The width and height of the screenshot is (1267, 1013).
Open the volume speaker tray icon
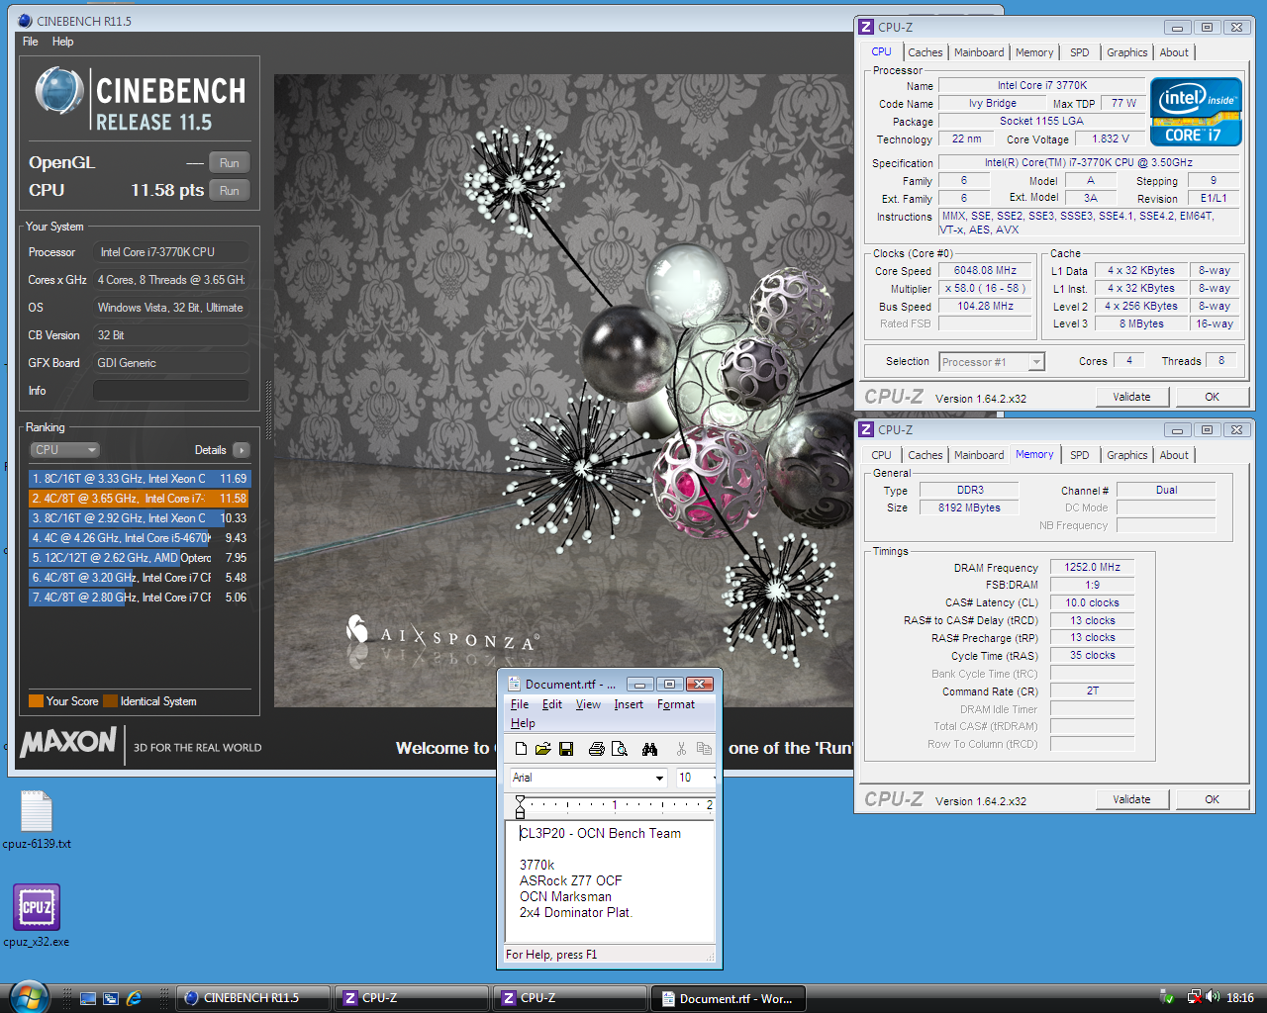click(1213, 998)
